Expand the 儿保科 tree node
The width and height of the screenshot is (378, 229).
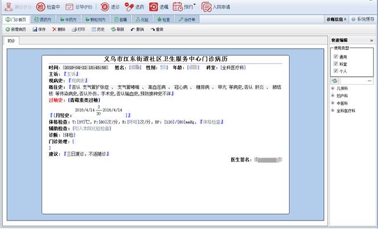pos(333,89)
